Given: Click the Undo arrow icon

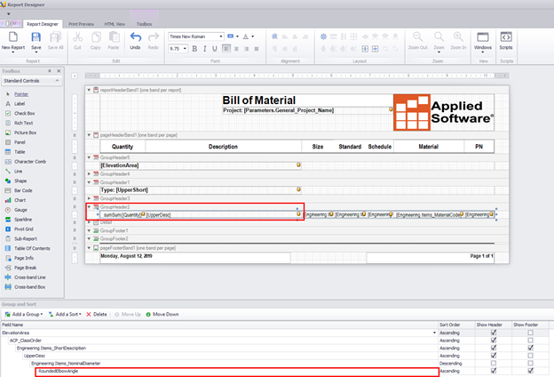Looking at the screenshot, I should coord(135,38).
